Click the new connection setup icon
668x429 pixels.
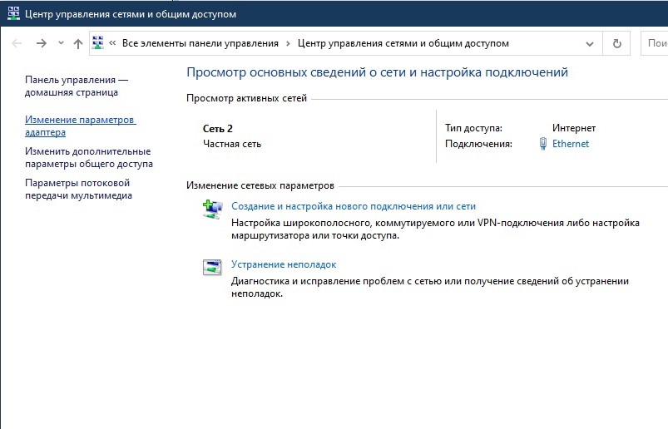[x=212, y=209]
